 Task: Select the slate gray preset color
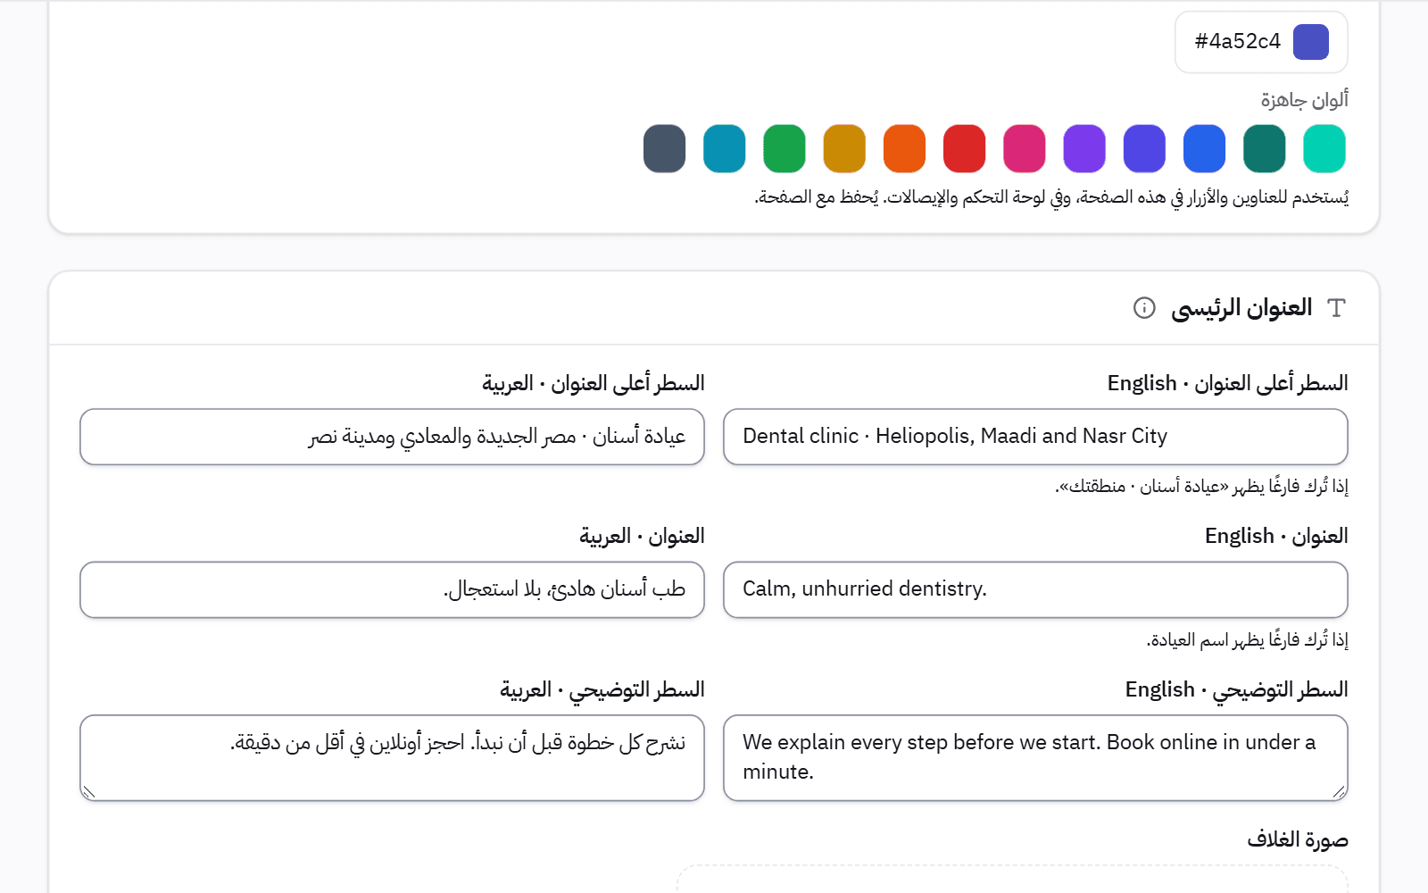point(664,148)
